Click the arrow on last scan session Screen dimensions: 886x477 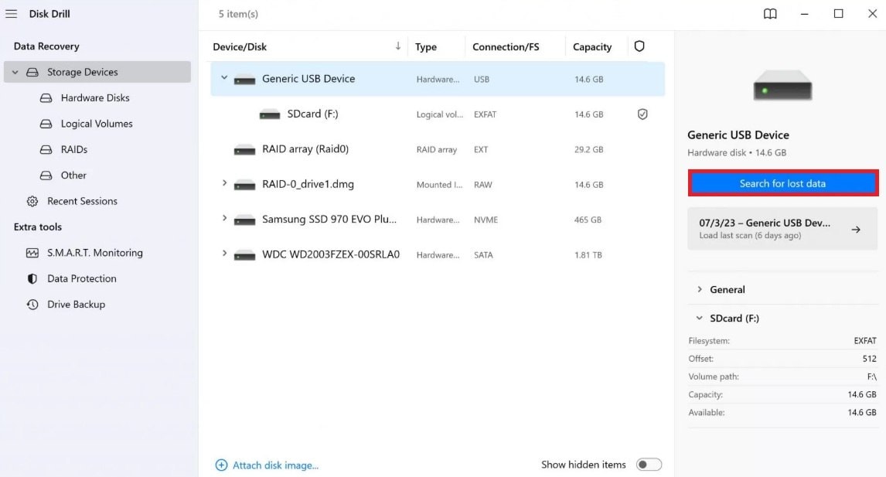pos(856,230)
